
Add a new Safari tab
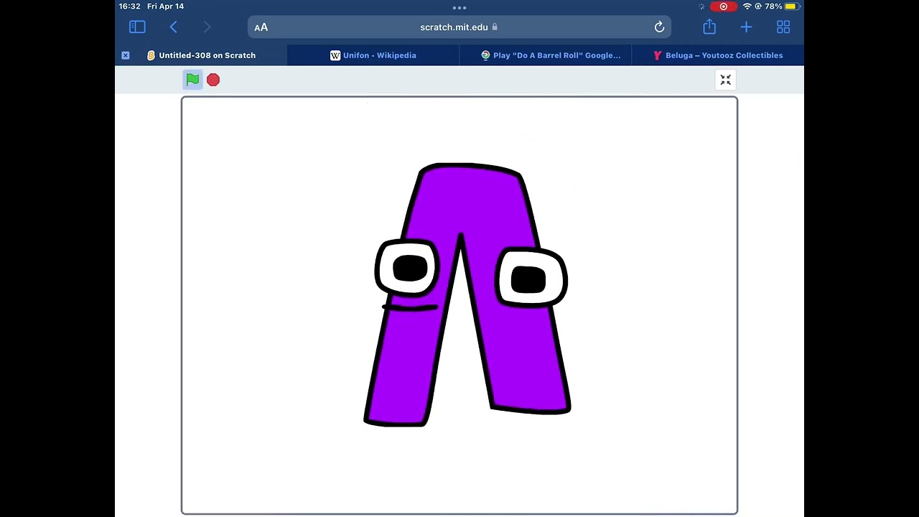[746, 27]
